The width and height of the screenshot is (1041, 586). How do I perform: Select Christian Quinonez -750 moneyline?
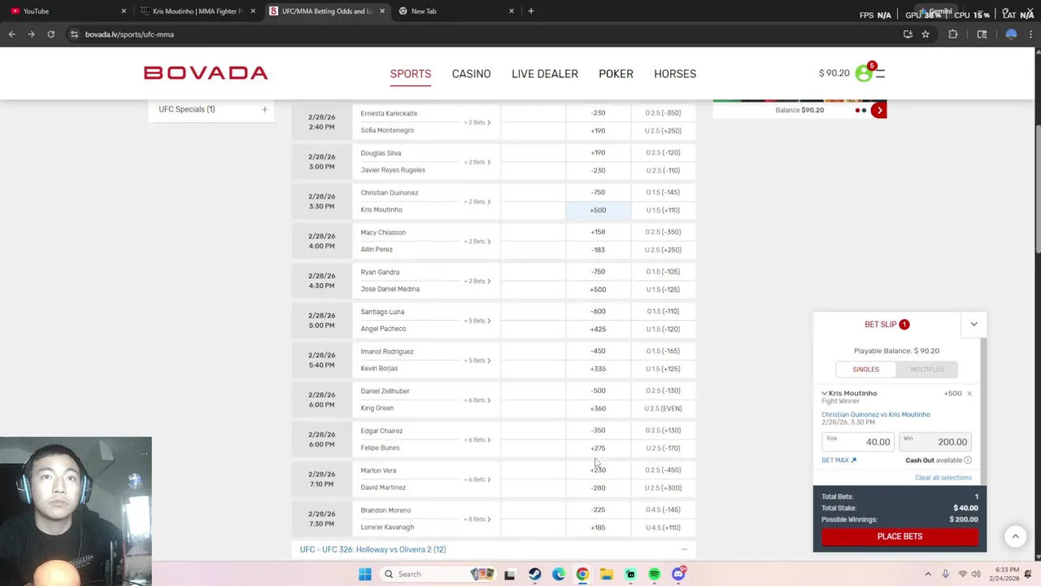click(598, 193)
